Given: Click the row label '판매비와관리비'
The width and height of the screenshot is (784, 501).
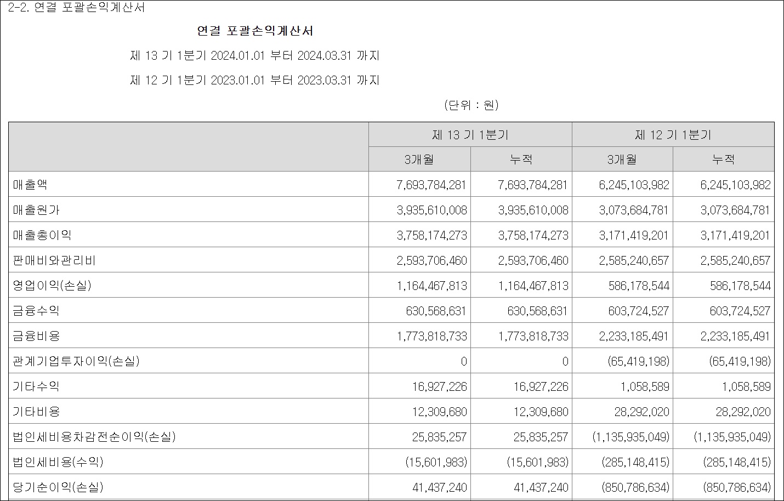Looking at the screenshot, I should coord(54,260).
